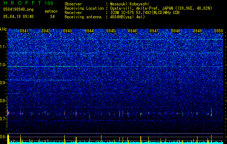Image resolution: width=227 pixels, height=144 pixels.
Task: Click the 0945 time marker
Action: tap(111, 31)
